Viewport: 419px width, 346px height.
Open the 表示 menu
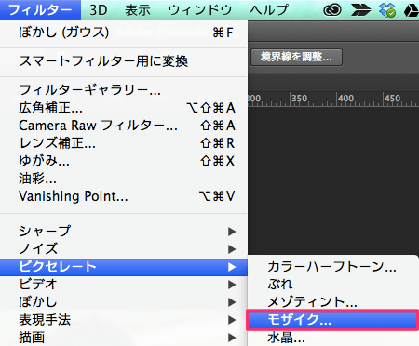[x=138, y=10]
